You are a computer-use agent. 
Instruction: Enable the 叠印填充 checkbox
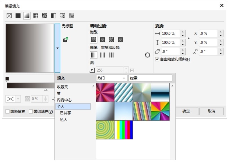click(31, 112)
